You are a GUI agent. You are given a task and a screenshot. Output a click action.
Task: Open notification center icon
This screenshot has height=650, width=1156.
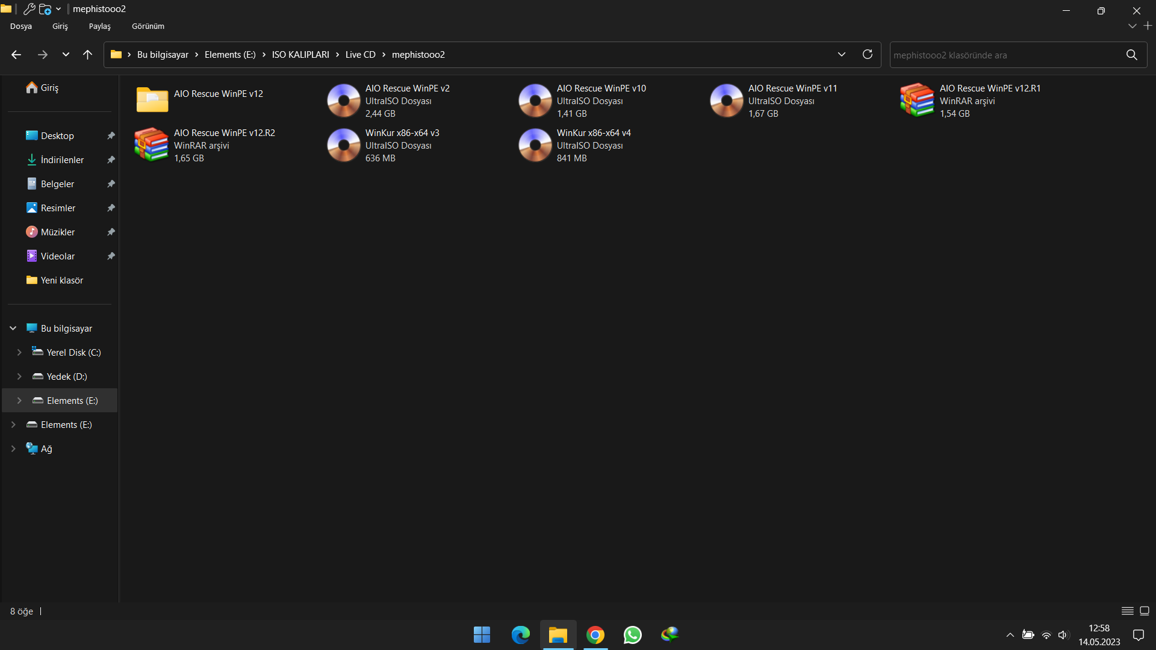1139,635
